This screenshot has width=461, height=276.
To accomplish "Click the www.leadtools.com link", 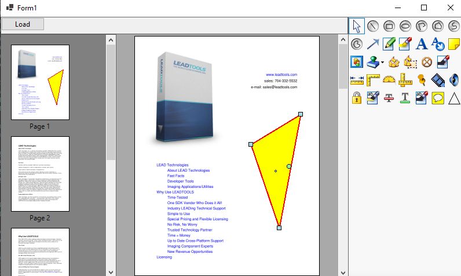I will click(x=281, y=75).
